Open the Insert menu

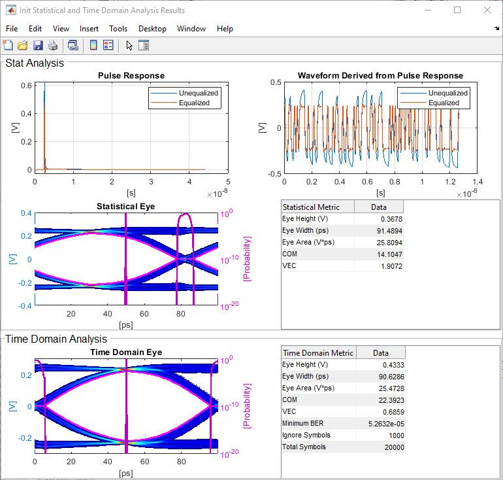coord(89,29)
